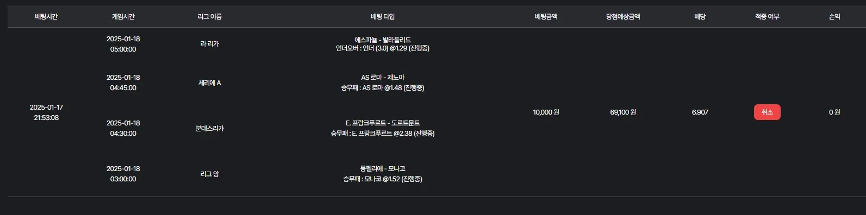Click the 베팅 타입 column header
Viewport: 866px width, 215px height.
383,16
